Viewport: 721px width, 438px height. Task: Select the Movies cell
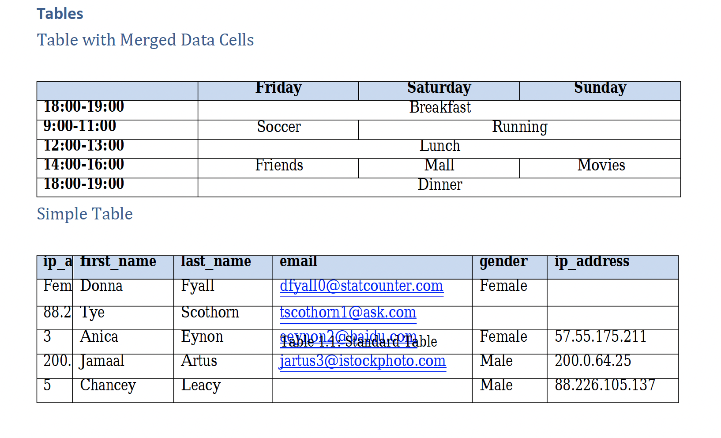[x=601, y=166]
